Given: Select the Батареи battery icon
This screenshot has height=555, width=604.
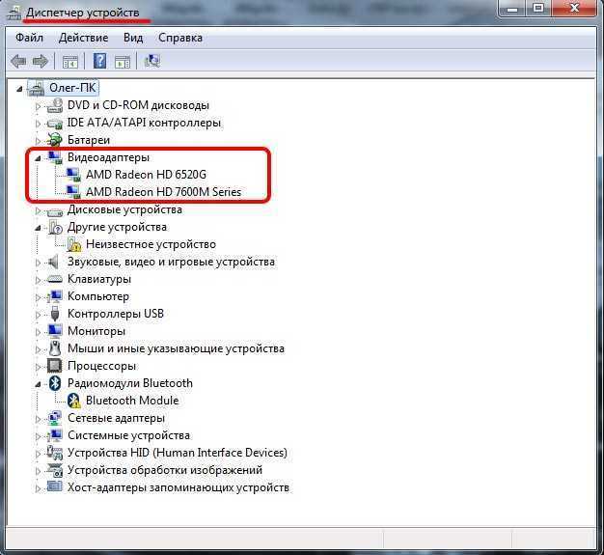Looking at the screenshot, I should coord(54,140).
